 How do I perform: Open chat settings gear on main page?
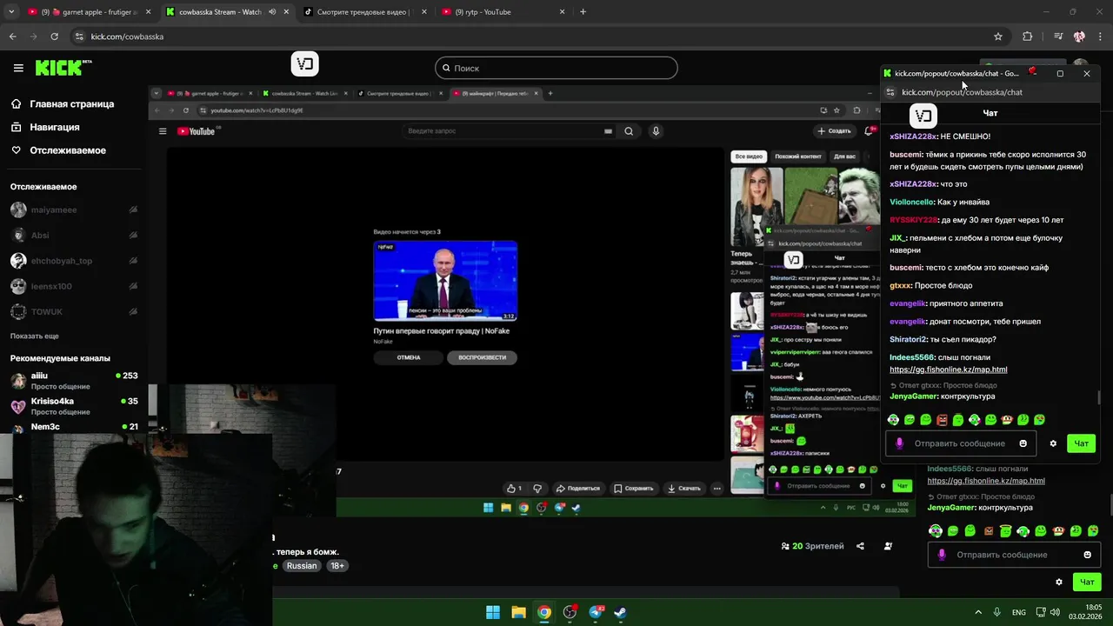[1058, 582]
